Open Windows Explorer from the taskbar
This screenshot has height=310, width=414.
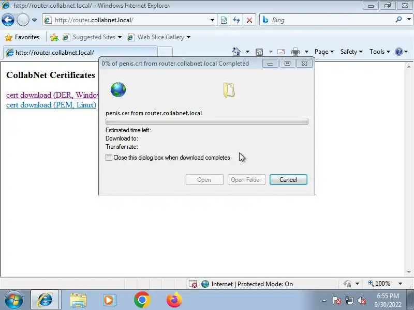(78, 301)
